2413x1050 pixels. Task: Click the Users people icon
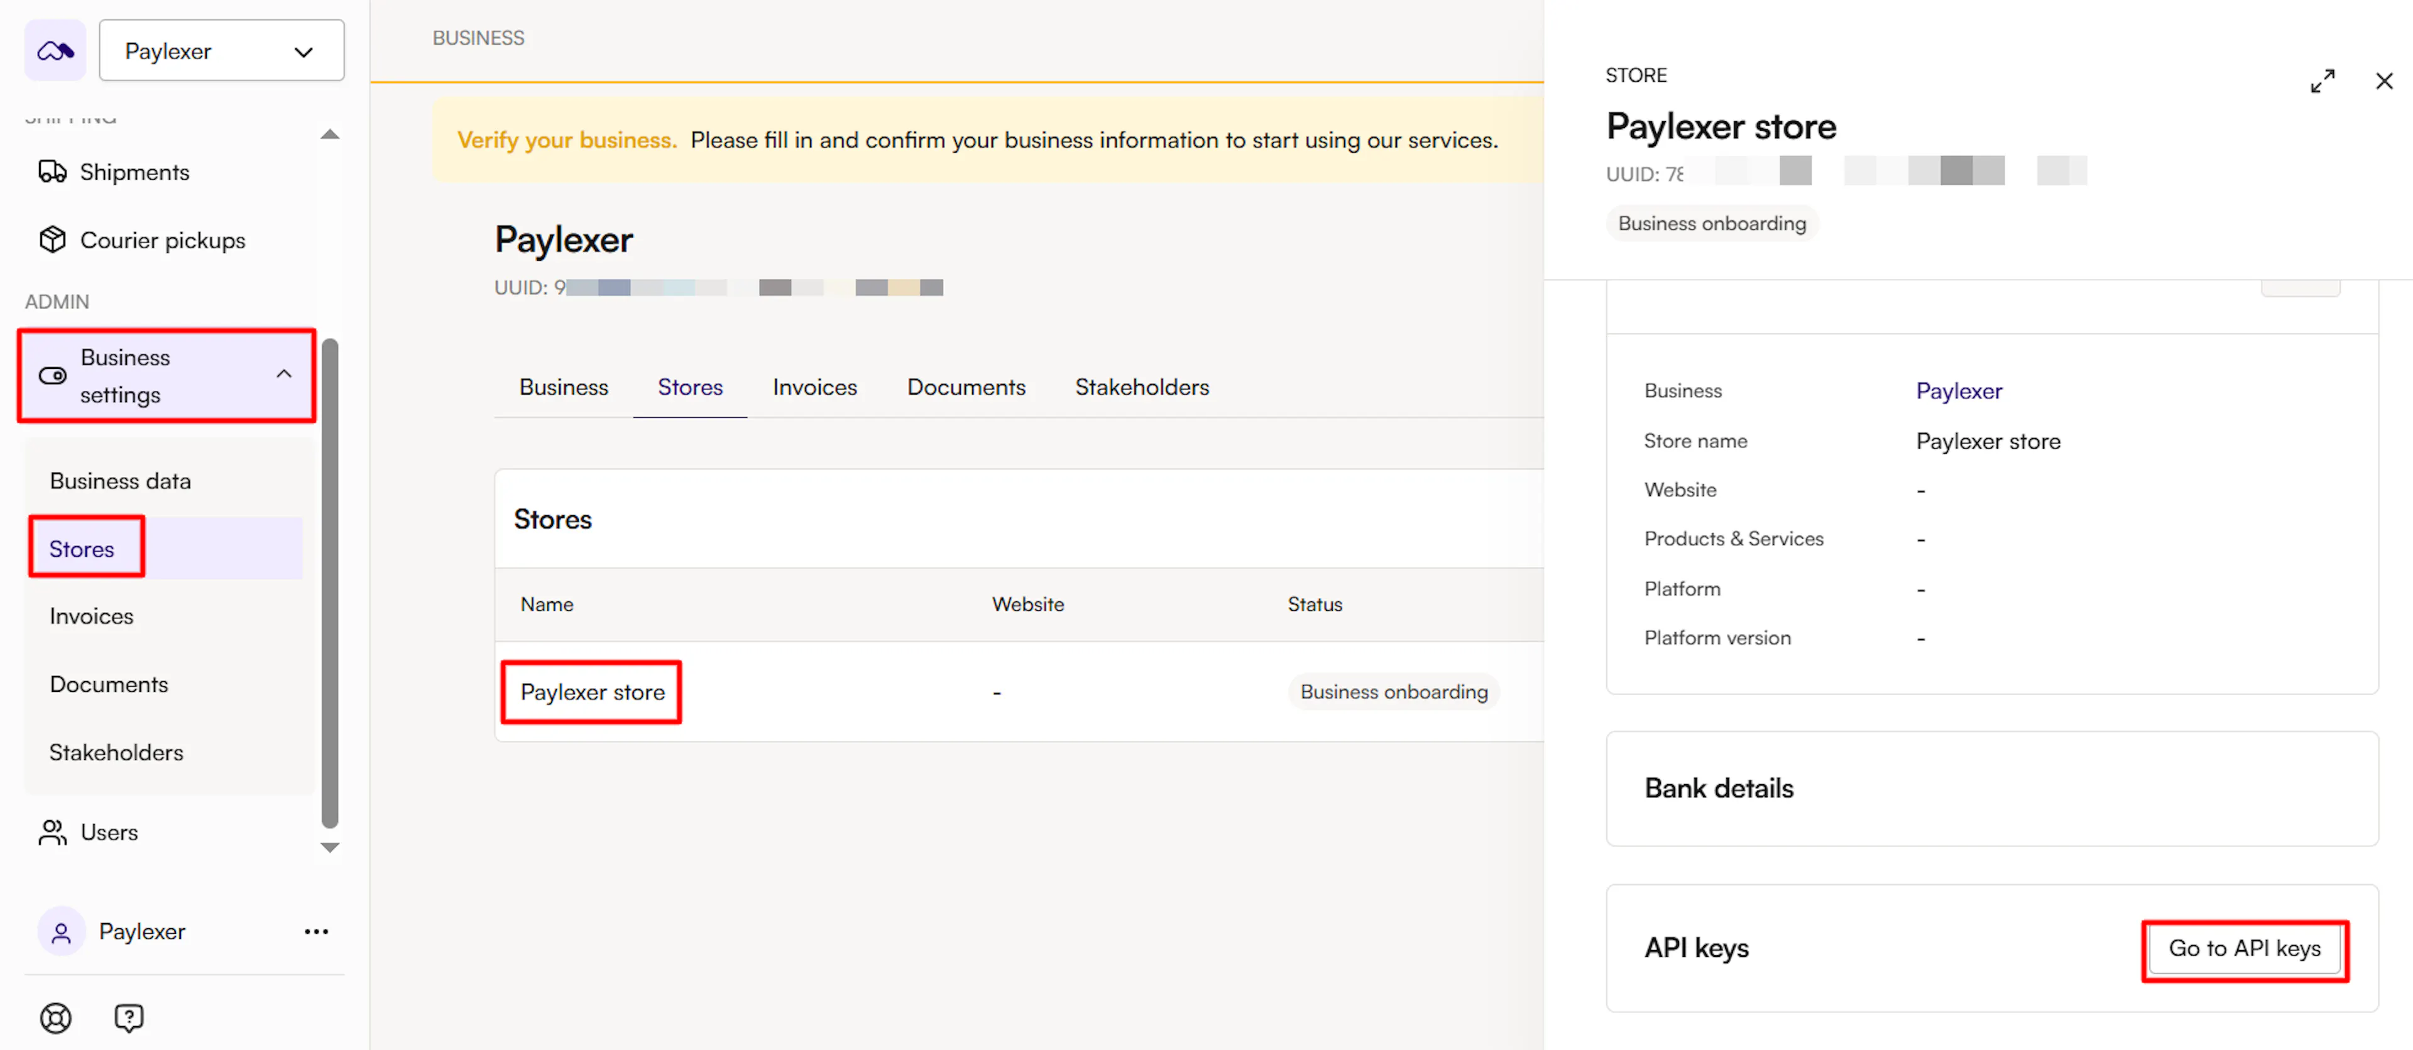pos(52,833)
